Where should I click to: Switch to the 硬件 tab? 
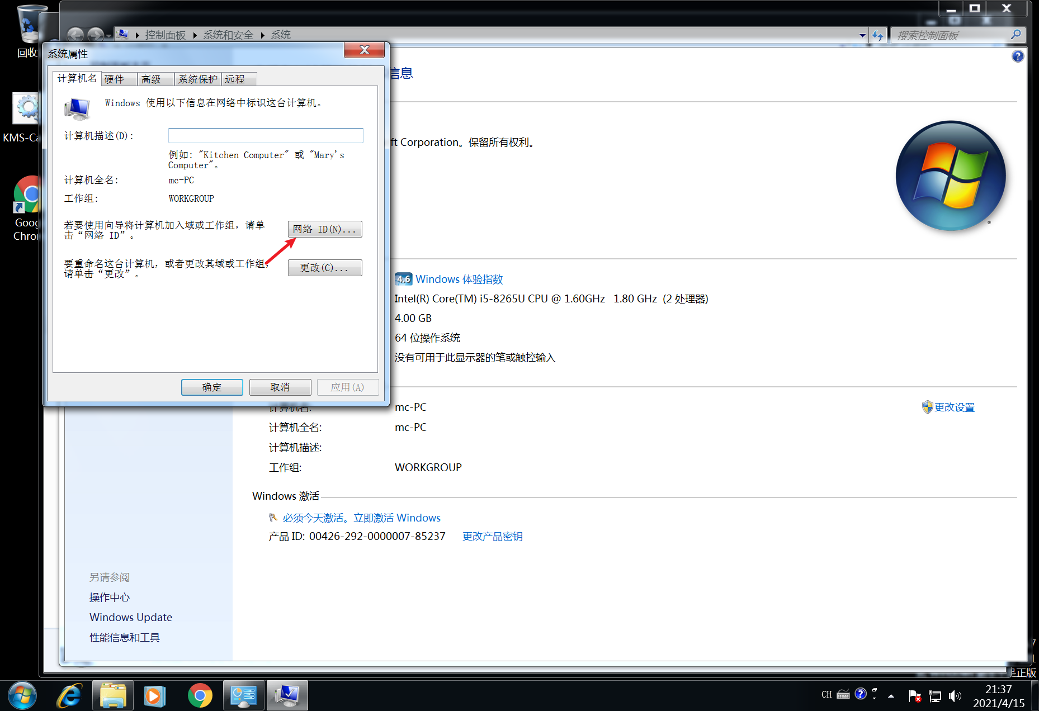[x=119, y=79]
